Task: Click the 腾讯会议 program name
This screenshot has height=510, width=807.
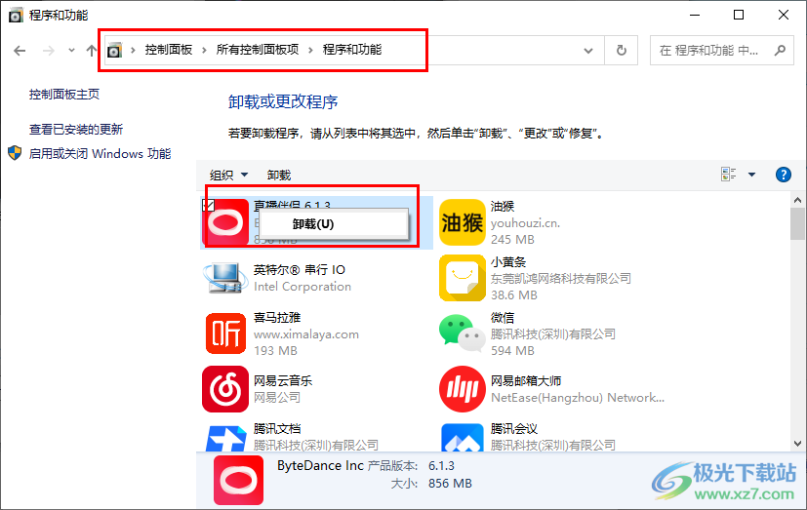Action: 514,428
